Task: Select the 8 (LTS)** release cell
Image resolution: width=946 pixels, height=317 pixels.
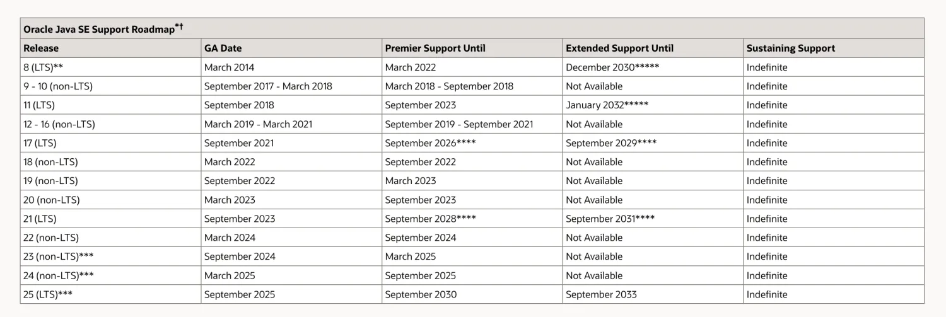Action: point(110,67)
